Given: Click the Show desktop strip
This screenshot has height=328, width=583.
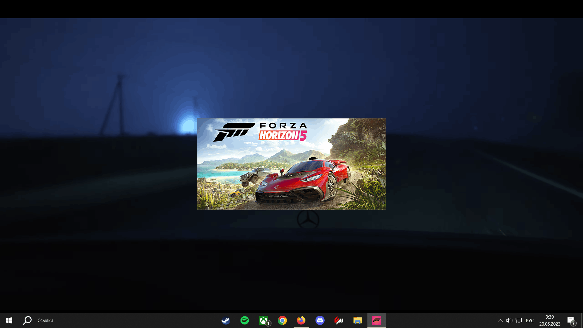Looking at the screenshot, I should pyautogui.click(x=582, y=320).
